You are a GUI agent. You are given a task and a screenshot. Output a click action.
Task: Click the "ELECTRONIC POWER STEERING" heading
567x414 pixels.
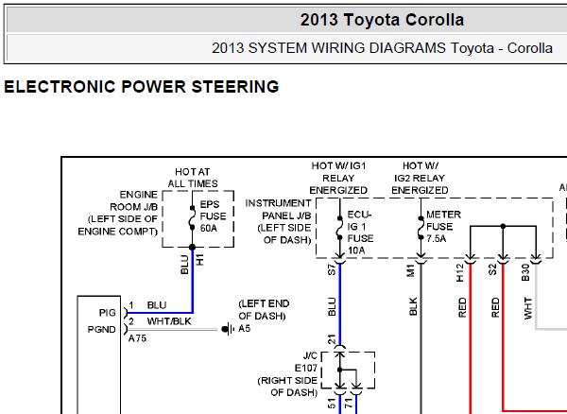(x=142, y=87)
